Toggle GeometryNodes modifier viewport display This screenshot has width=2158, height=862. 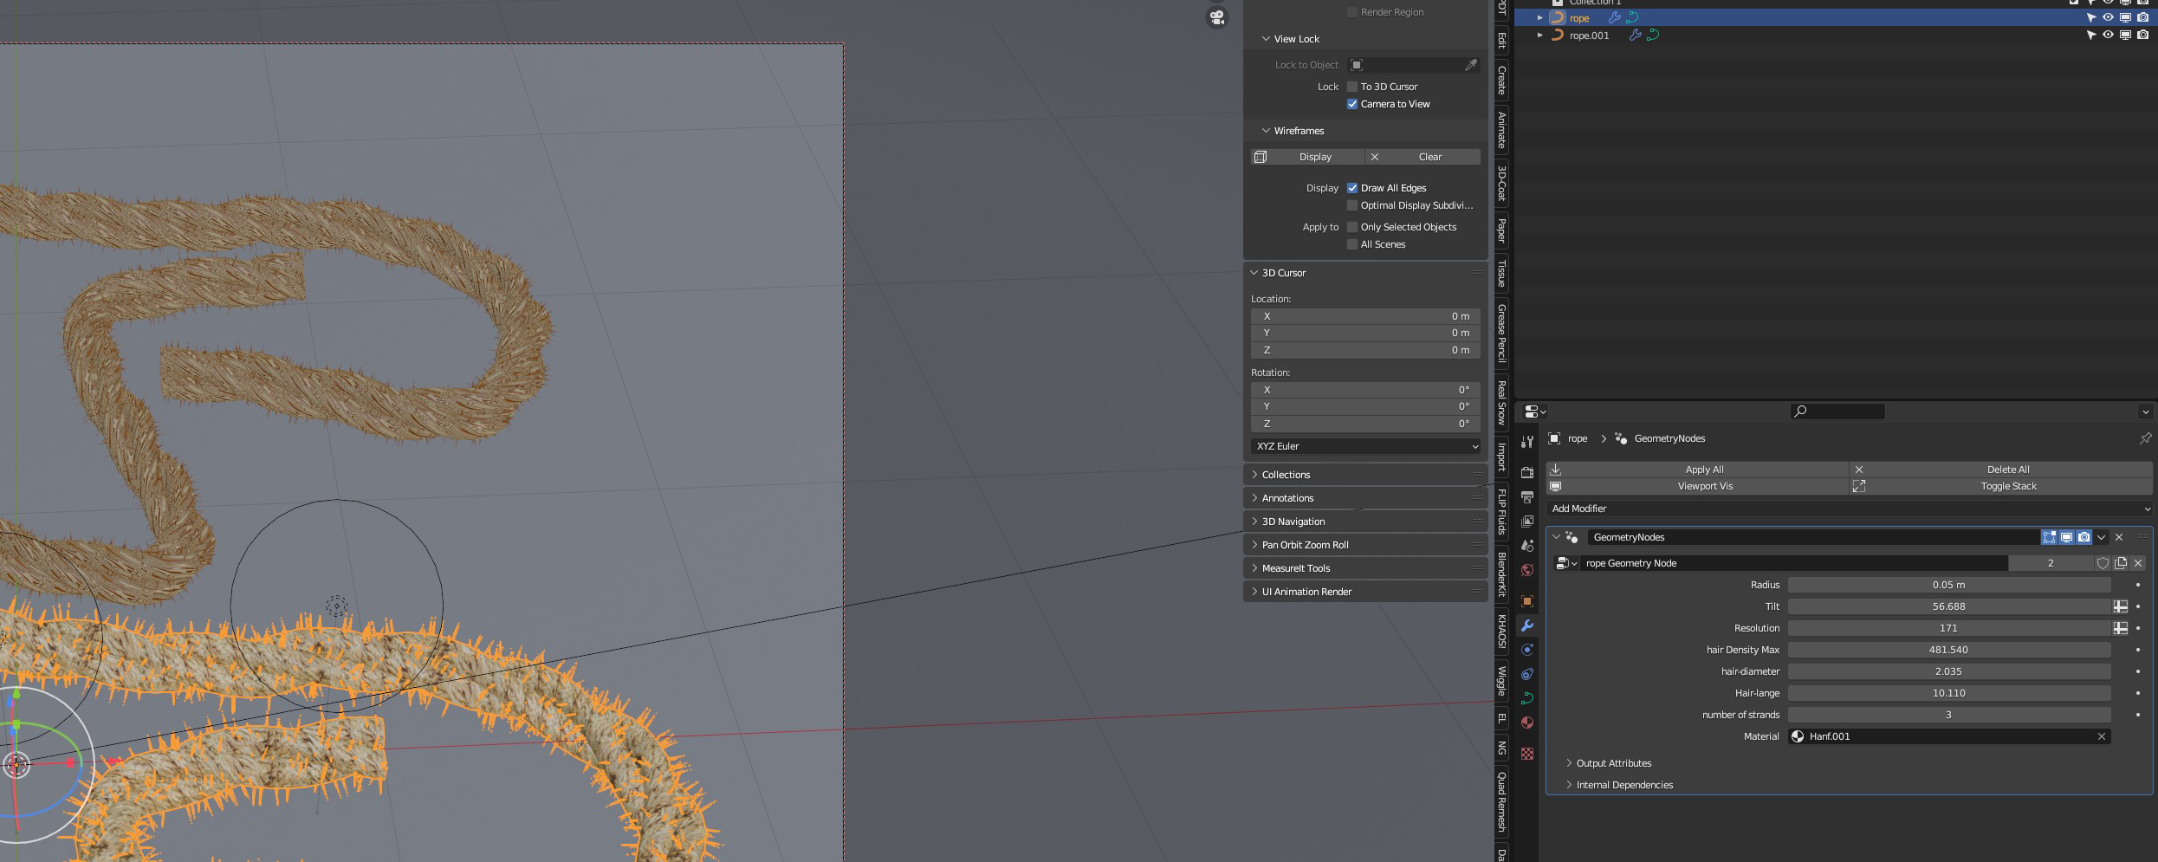coord(2066,537)
